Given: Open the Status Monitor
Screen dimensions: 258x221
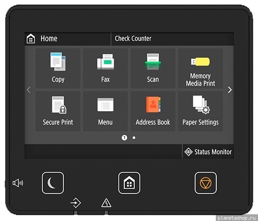Looking at the screenshot, I should [x=208, y=152].
